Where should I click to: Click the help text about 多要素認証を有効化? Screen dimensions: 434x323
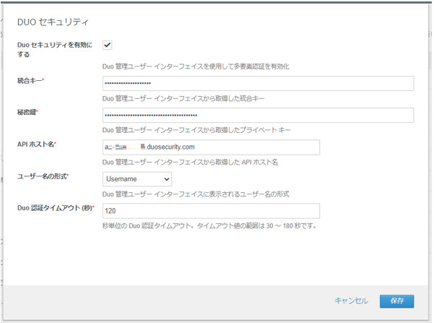coord(196,66)
